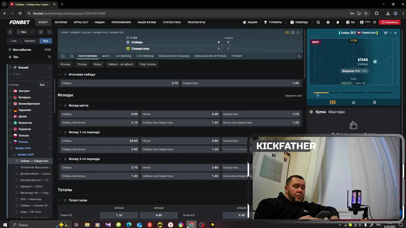Mute sound in live tracker widget
406x228 pixels.
[x=386, y=33]
